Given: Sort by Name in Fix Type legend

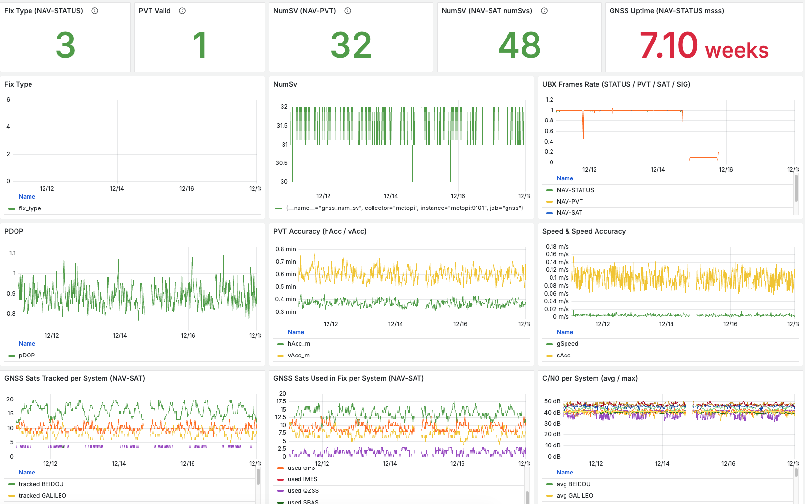Looking at the screenshot, I should pos(27,197).
